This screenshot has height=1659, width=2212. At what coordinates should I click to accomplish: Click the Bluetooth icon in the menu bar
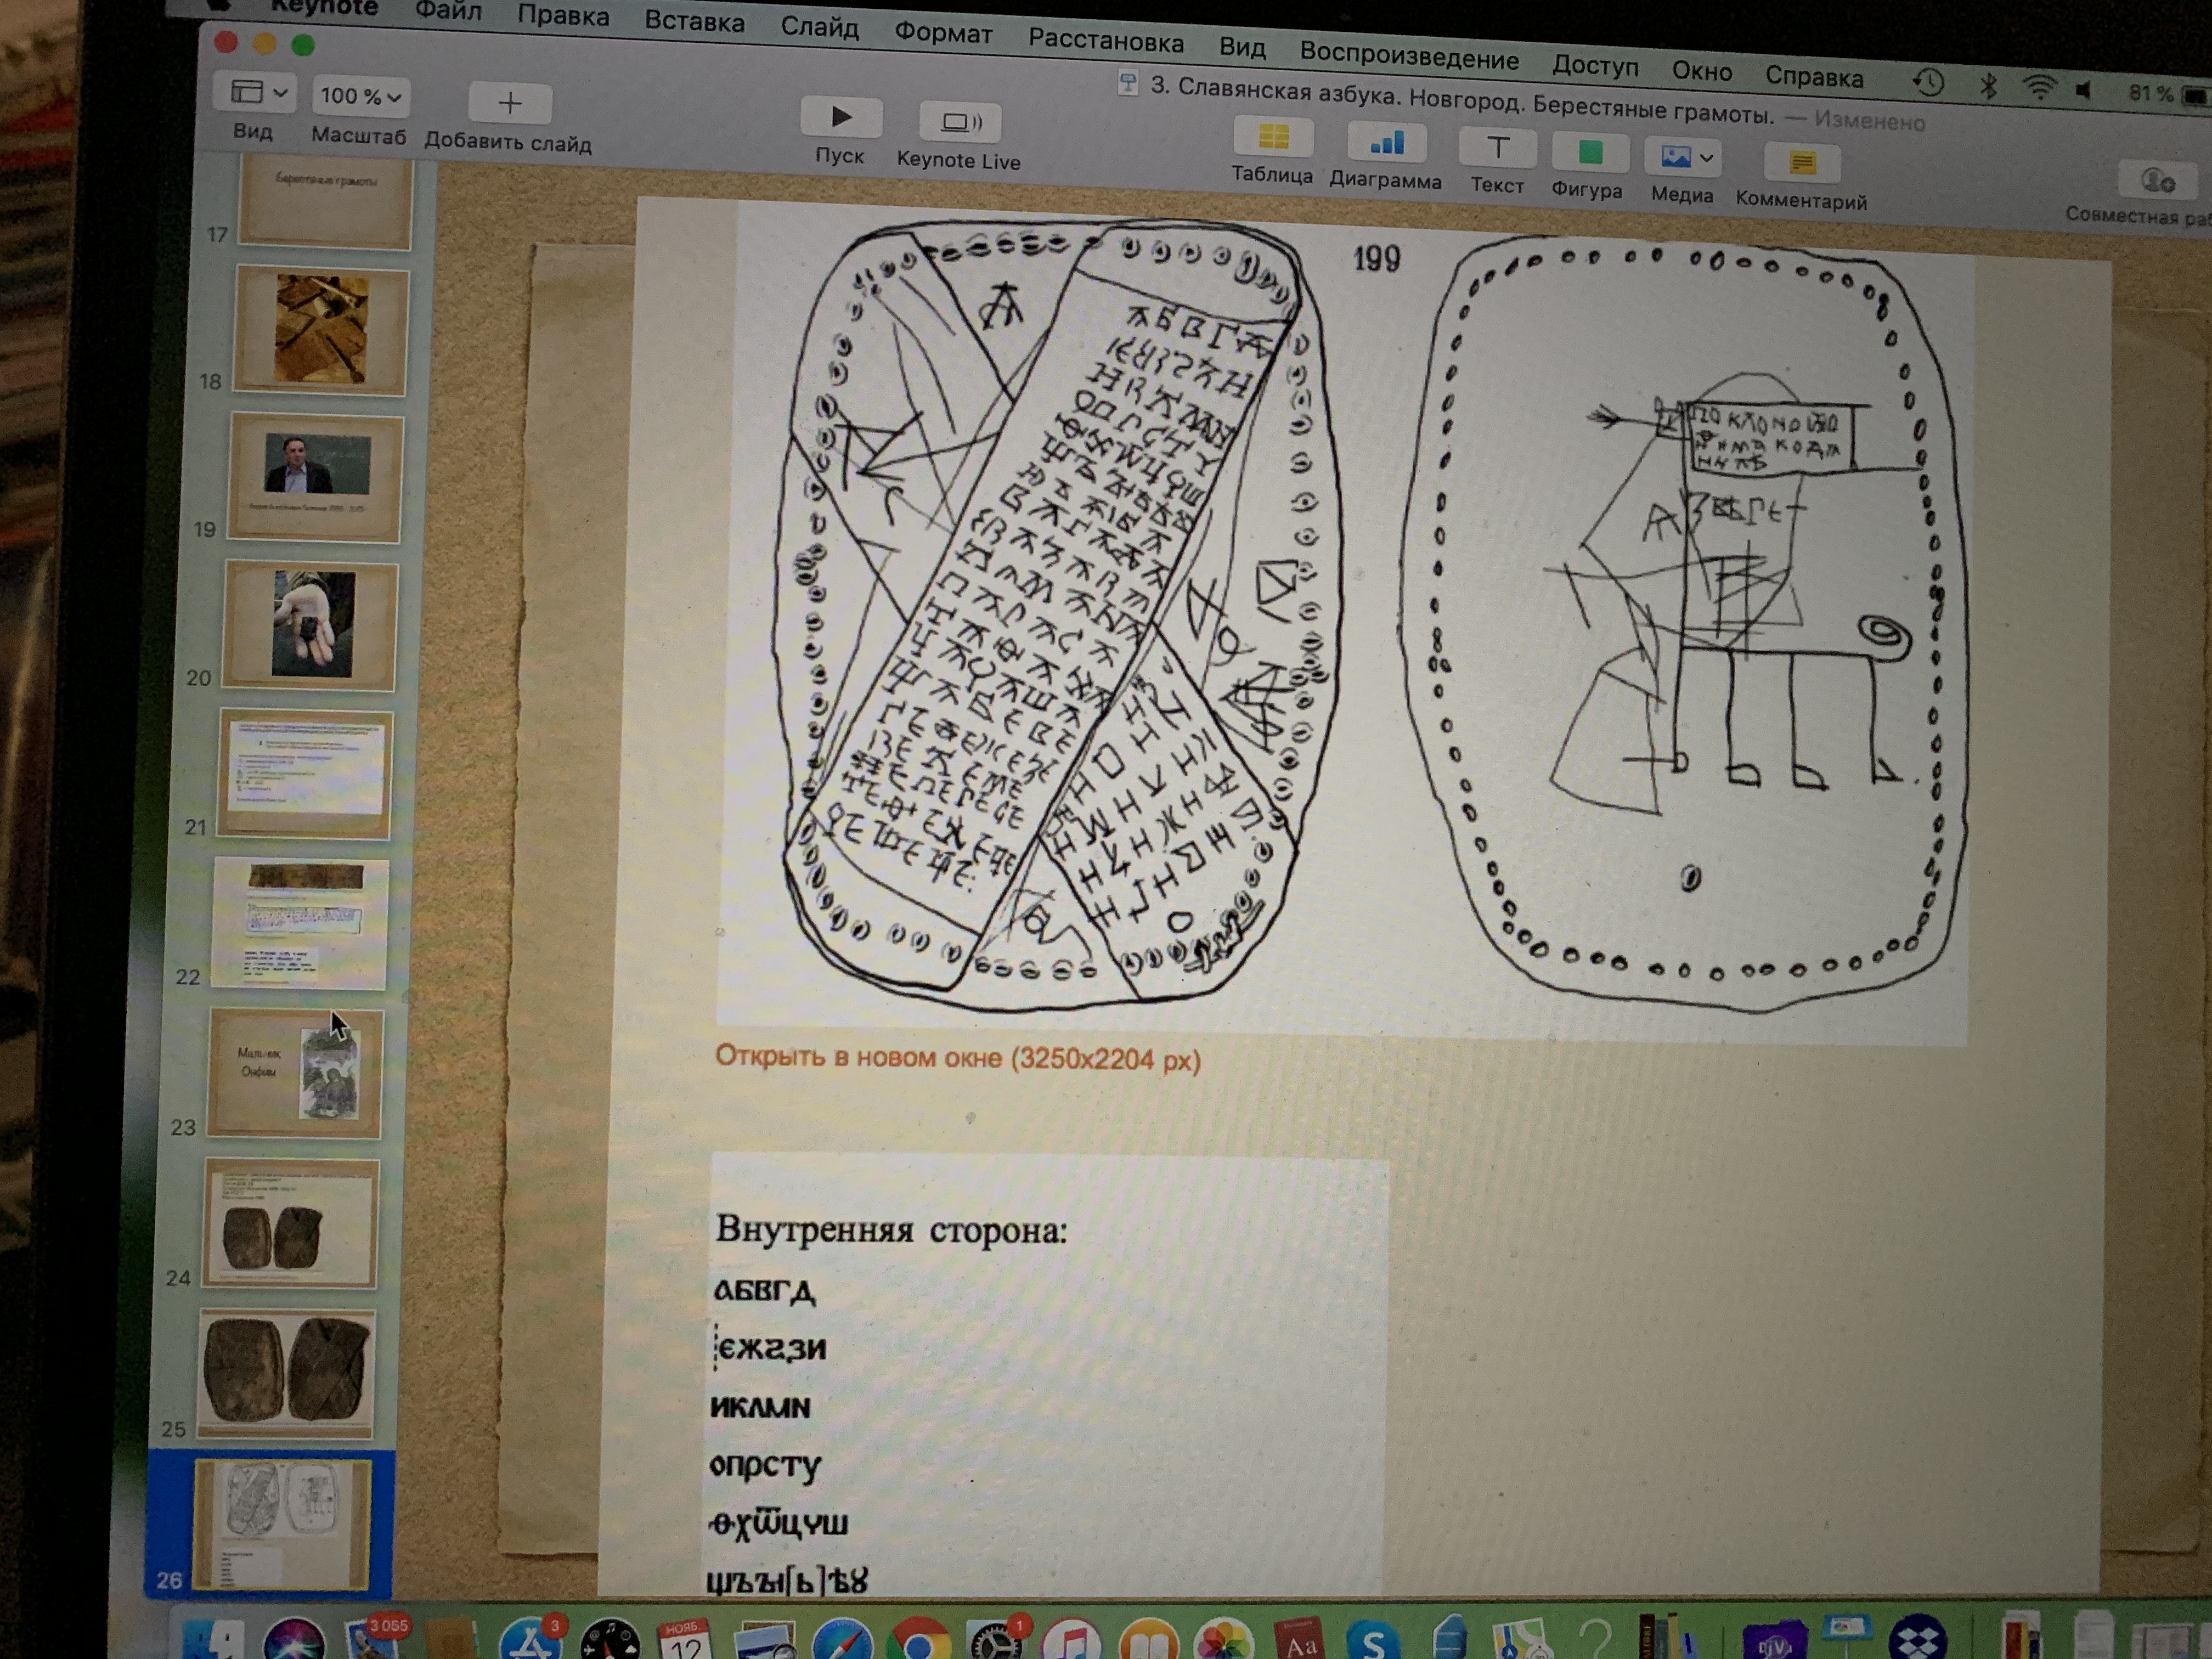tap(1988, 86)
